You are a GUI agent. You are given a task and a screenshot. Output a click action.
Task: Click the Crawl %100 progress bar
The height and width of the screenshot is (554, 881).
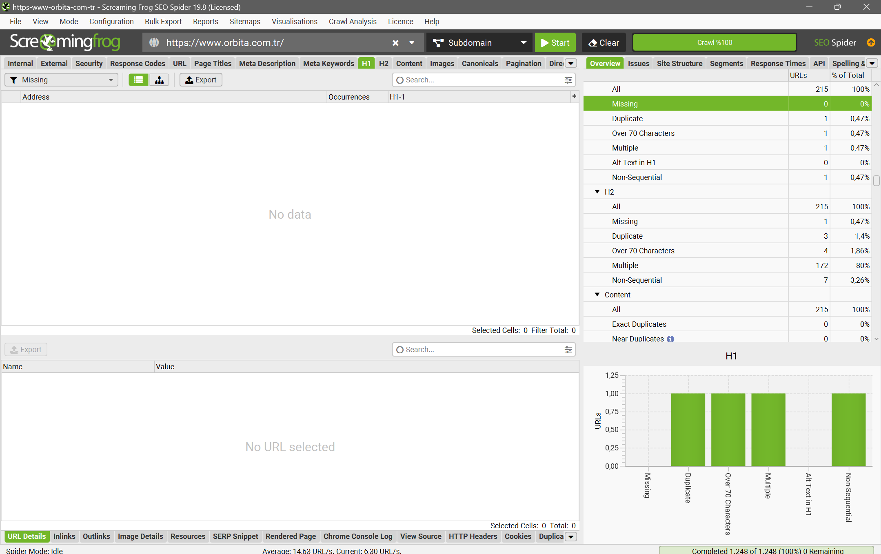coord(715,42)
